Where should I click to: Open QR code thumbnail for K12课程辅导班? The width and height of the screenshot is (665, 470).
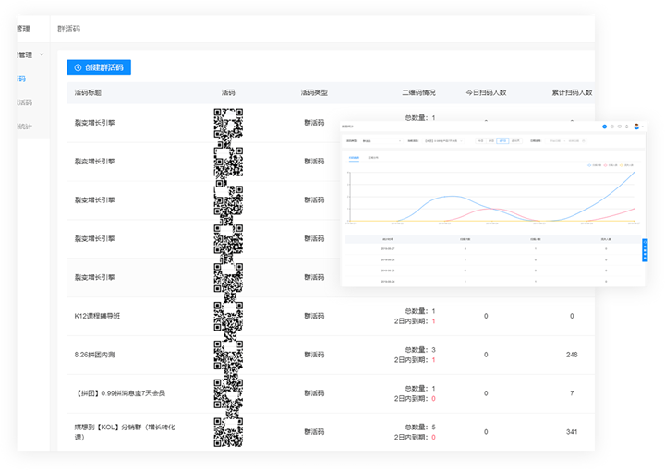pyautogui.click(x=228, y=317)
